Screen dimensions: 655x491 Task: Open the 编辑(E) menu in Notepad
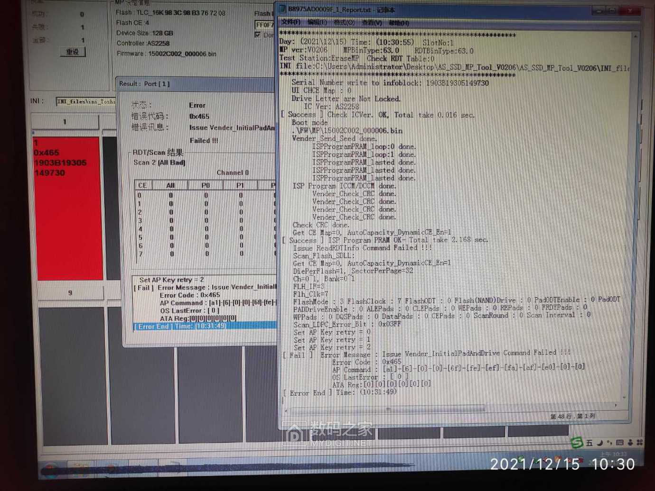[x=317, y=22]
